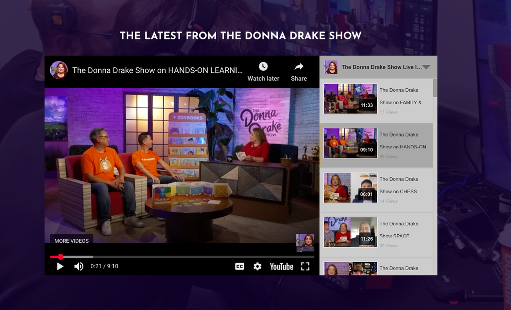511x310 pixels.
Task: Select the partially visible fifth playlist thumbnail
Action: 350,268
